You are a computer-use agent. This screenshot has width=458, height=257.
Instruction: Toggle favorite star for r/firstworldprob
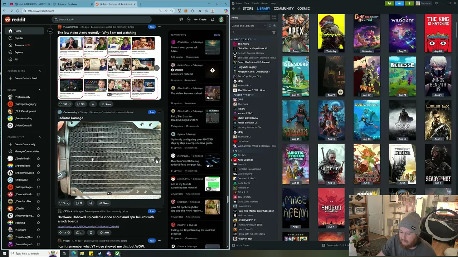pyautogui.click(x=38, y=216)
